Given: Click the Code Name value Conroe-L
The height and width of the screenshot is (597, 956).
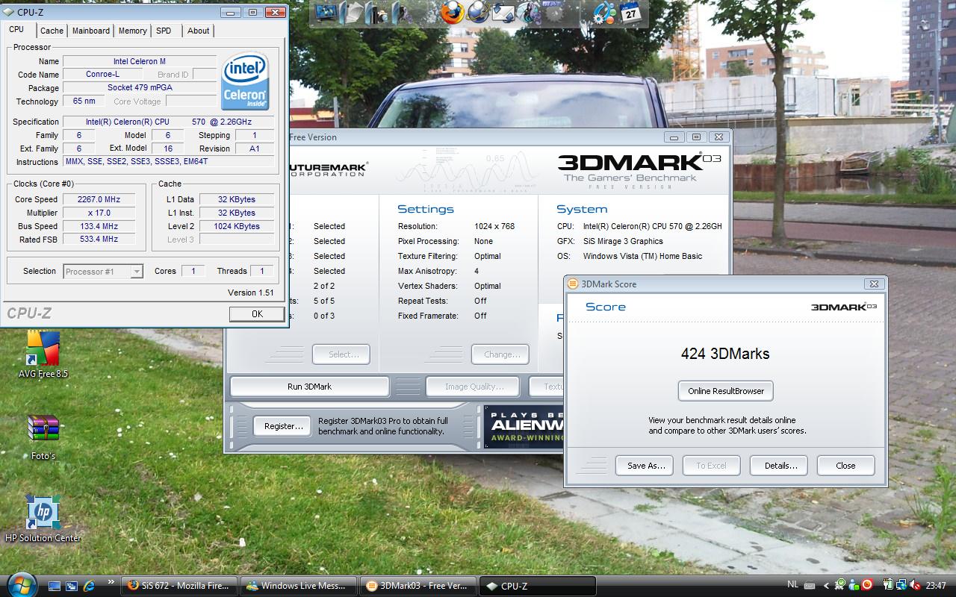Looking at the screenshot, I should (104, 74).
